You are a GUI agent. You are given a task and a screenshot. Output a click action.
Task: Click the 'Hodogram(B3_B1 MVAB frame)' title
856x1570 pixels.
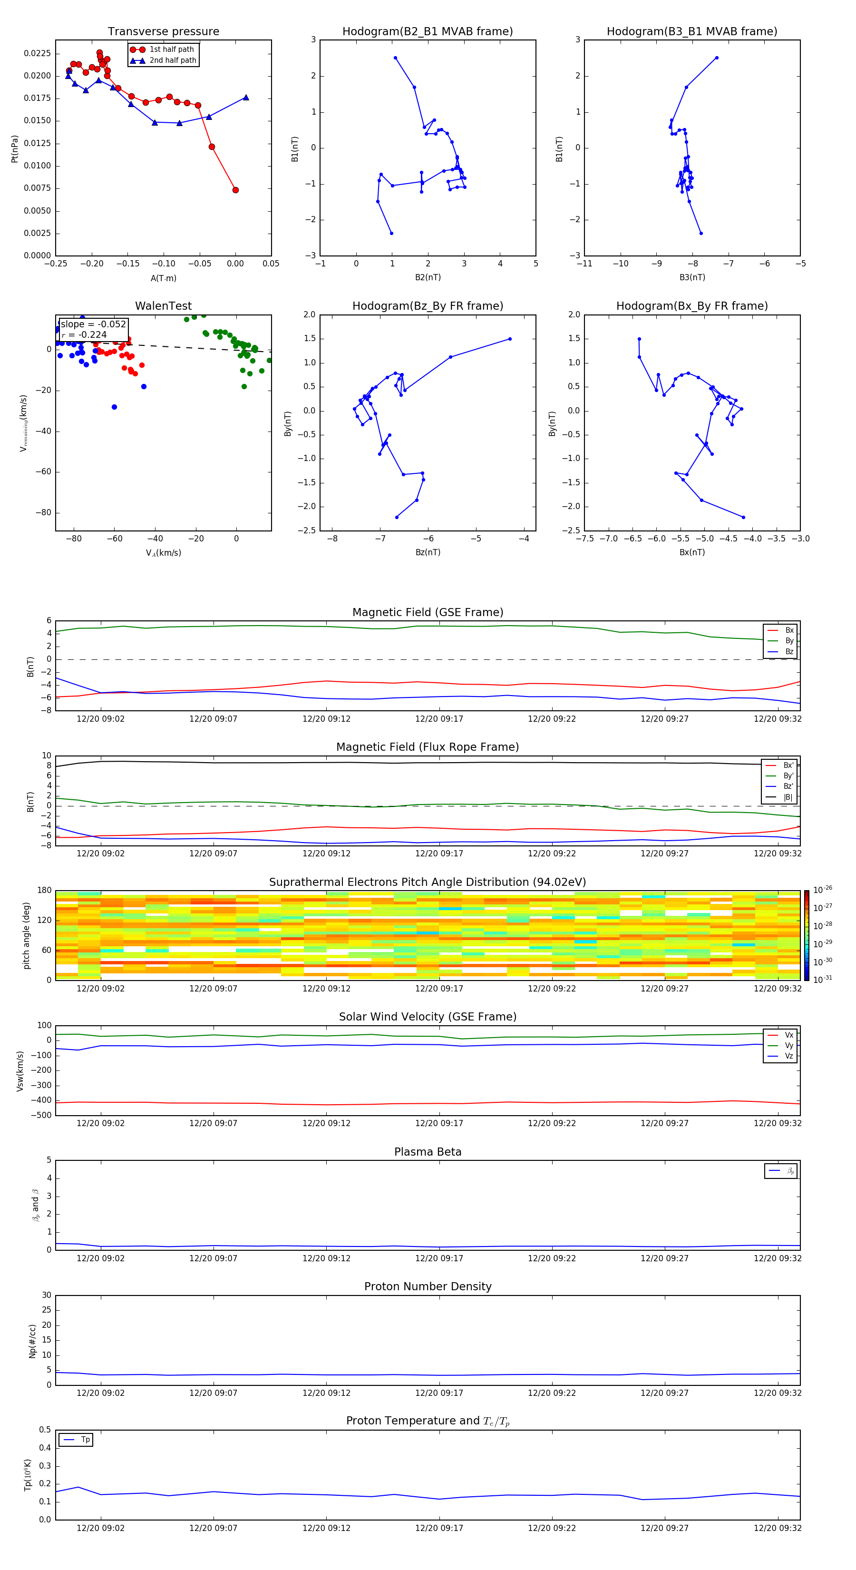[x=692, y=31]
